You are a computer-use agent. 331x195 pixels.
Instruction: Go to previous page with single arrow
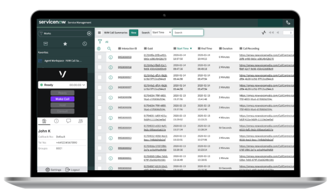tap(278, 33)
